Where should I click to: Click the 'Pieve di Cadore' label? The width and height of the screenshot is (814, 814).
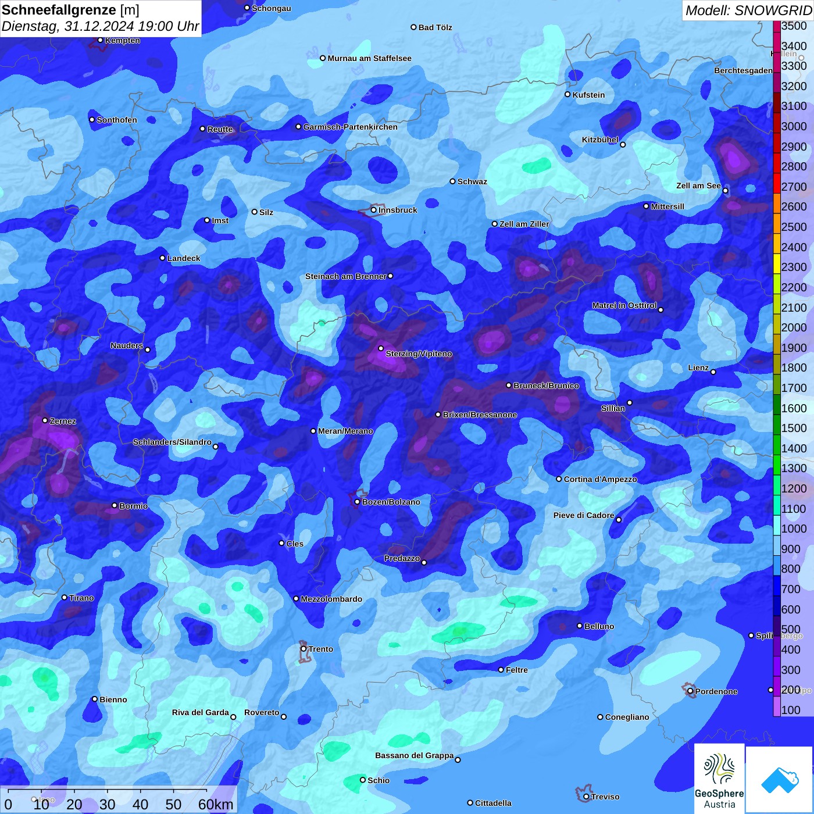point(584,515)
